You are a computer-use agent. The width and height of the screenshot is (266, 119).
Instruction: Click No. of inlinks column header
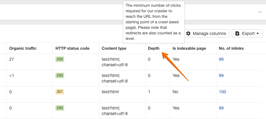[x=231, y=48]
